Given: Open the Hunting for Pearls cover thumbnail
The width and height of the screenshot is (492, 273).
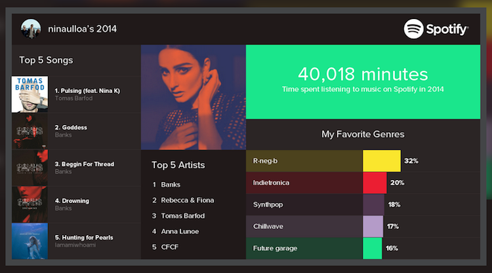Looking at the screenshot, I should point(30,241).
